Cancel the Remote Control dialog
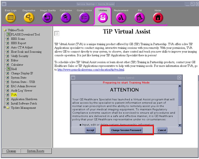This screenshot has height=159, width=199. [162, 130]
